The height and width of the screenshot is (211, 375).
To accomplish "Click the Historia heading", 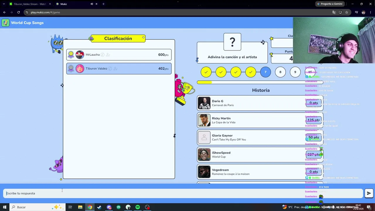I will click(x=261, y=90).
